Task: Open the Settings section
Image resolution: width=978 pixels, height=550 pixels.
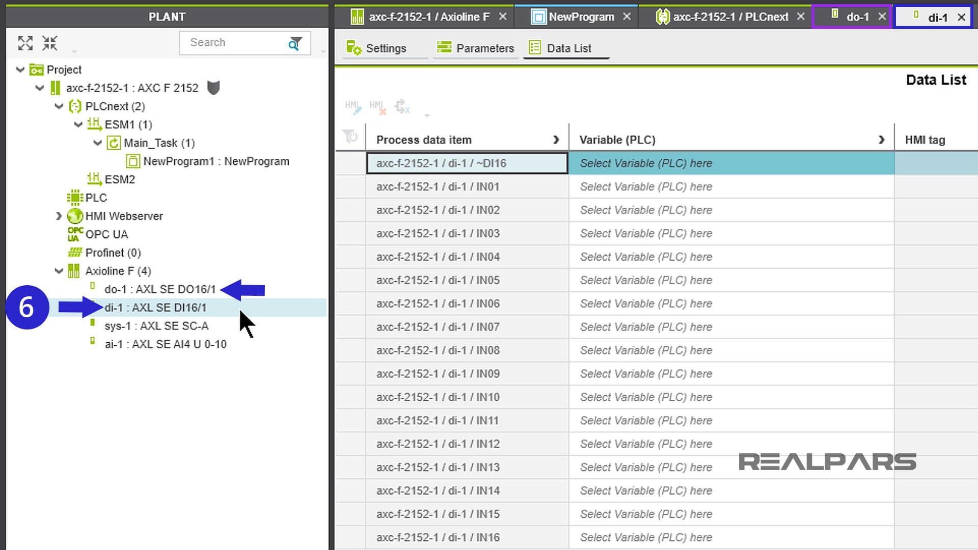Action: pos(376,48)
